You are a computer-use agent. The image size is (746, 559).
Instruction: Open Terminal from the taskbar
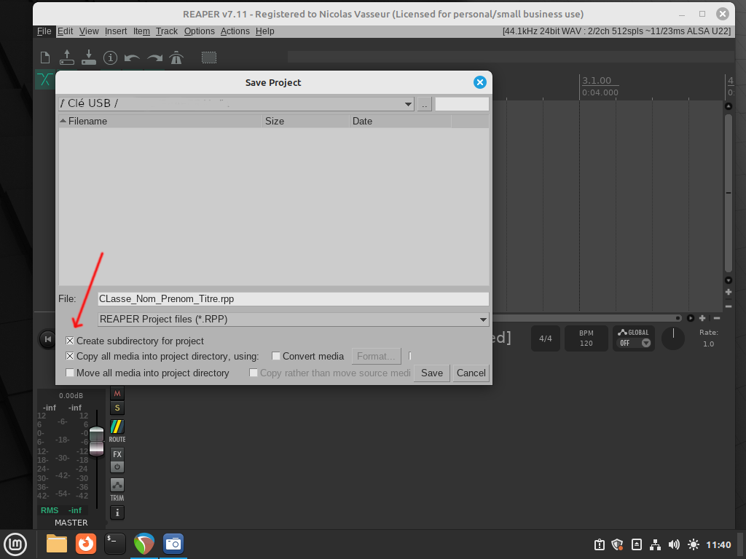[114, 544]
